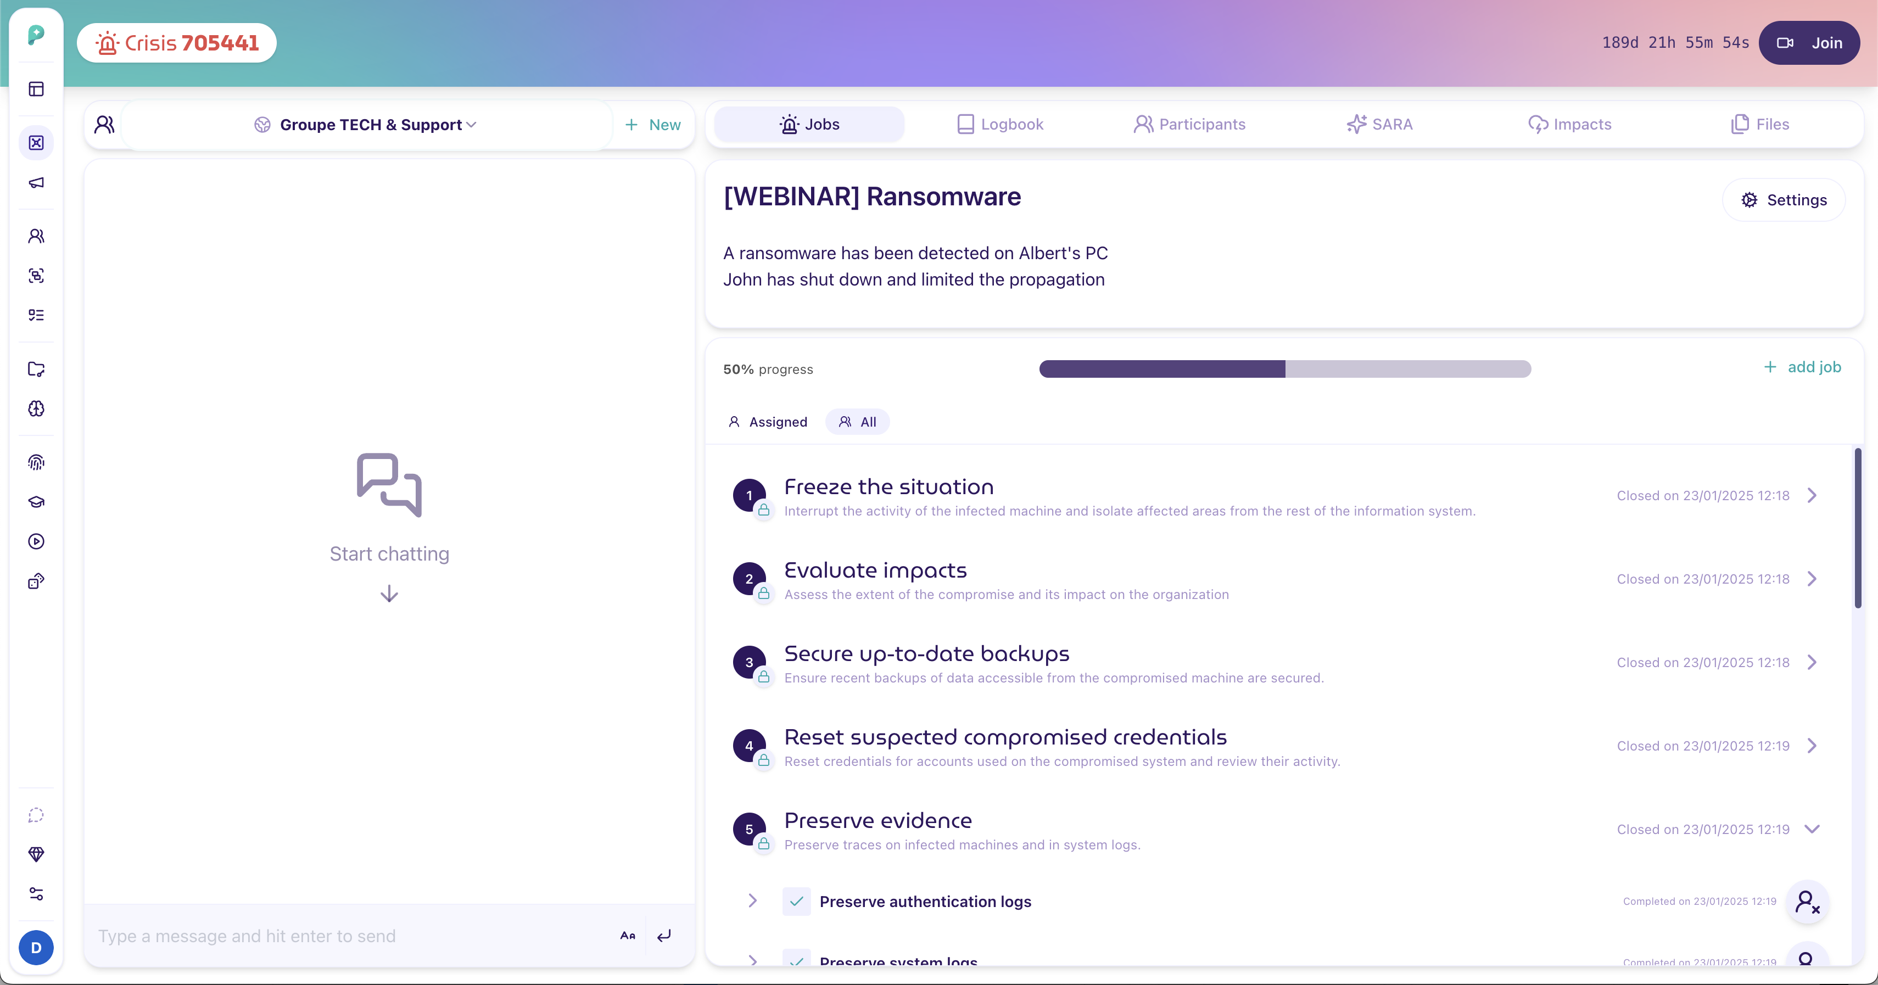Click the graduation cap sidebar icon
The image size is (1878, 985).
pos(36,502)
